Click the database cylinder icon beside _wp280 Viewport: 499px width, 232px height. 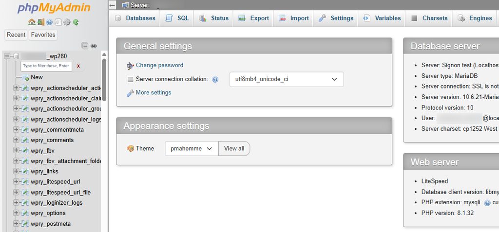tap(16, 56)
